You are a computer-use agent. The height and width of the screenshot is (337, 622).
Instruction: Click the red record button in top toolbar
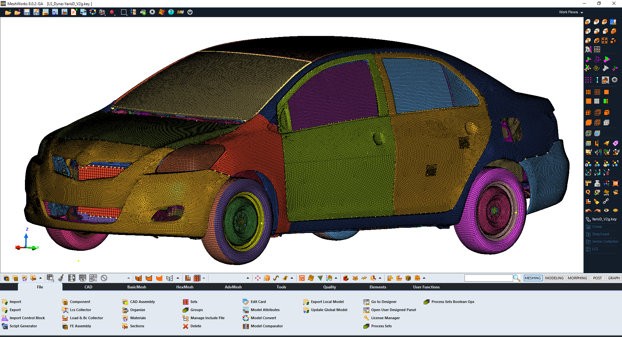(x=112, y=12)
